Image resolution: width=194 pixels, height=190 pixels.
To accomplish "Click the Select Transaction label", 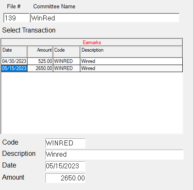I will click(29, 30).
